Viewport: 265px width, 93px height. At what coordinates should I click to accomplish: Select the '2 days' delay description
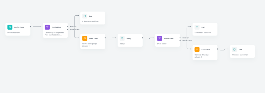(x=122, y=44)
